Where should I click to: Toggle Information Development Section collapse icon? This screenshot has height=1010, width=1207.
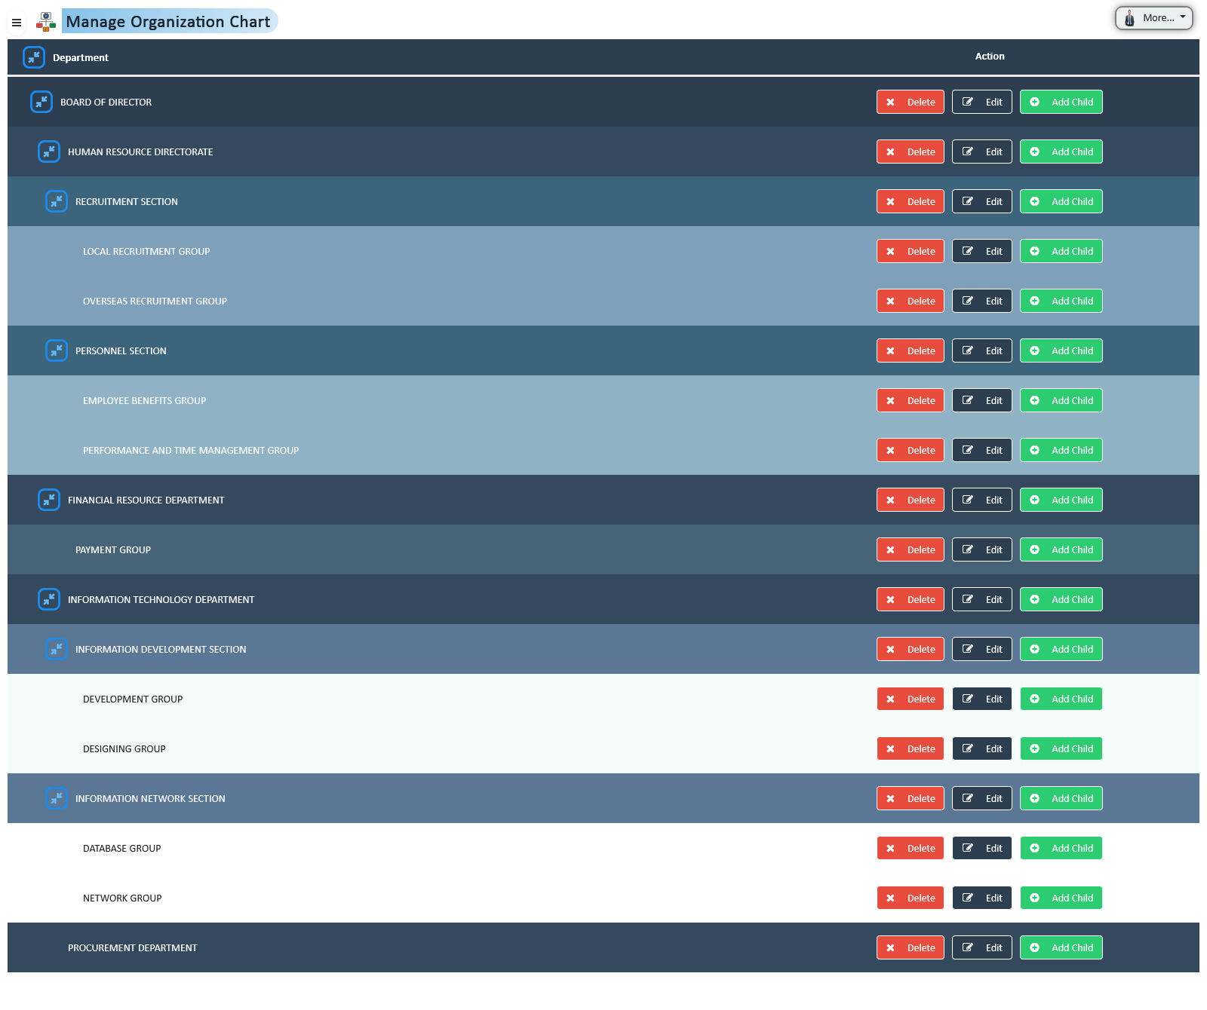tap(57, 649)
